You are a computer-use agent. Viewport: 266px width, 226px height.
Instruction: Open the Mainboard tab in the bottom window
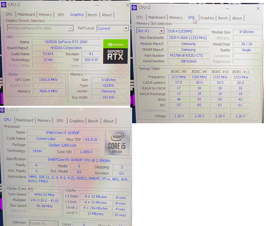click(25, 120)
